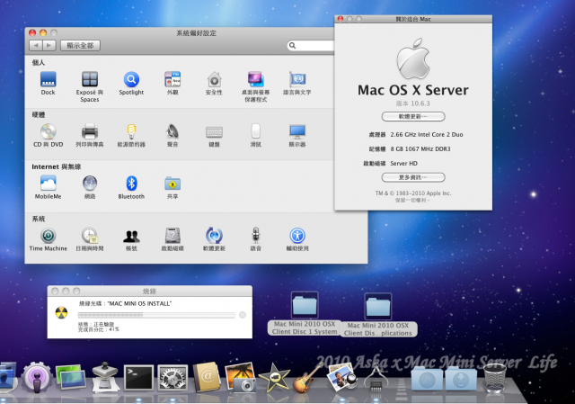Open Preview photo-loupe icon in Dock
The image size is (575, 404).
[341, 377]
